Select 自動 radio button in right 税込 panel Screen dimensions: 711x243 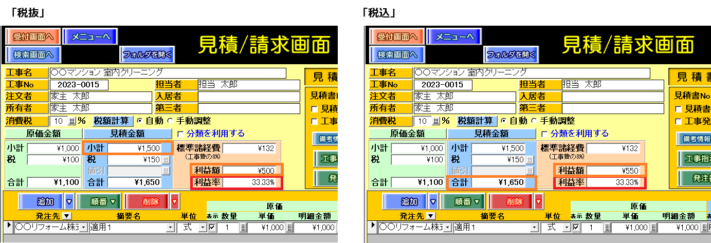coord(503,121)
